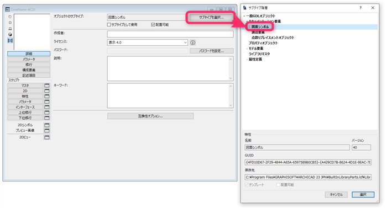Click the オブジェクトのサブタイプ field showing 図面シンボル
The height and width of the screenshot is (208, 387).
pyautogui.click(x=147, y=18)
